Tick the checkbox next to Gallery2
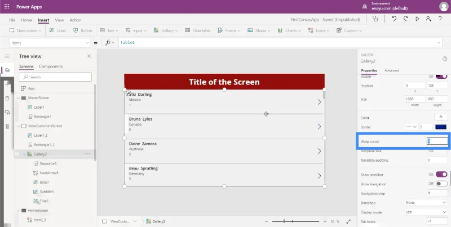 [x=17, y=154]
